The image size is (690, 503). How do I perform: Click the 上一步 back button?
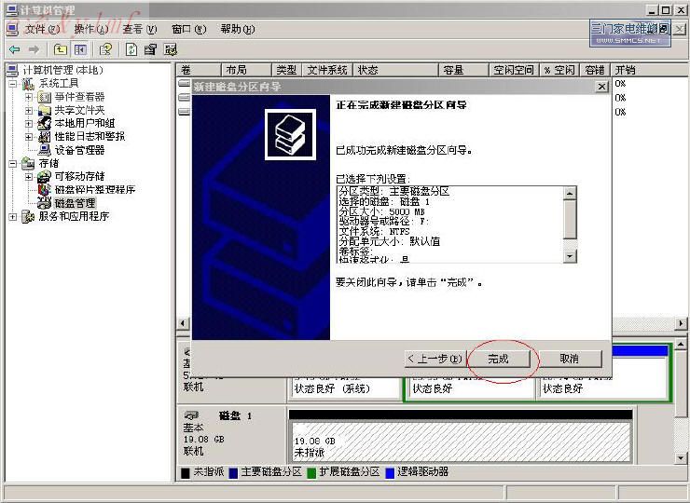pos(435,359)
